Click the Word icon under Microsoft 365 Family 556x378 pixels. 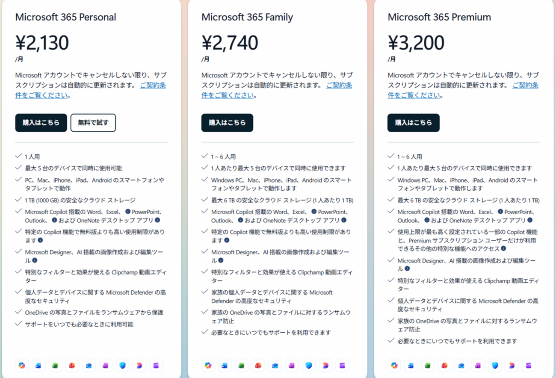point(225,365)
